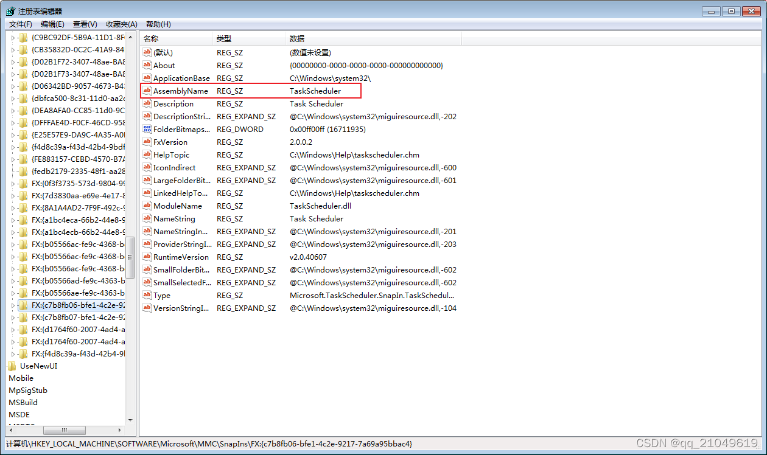Select the DescriptionStri value name

(182, 116)
